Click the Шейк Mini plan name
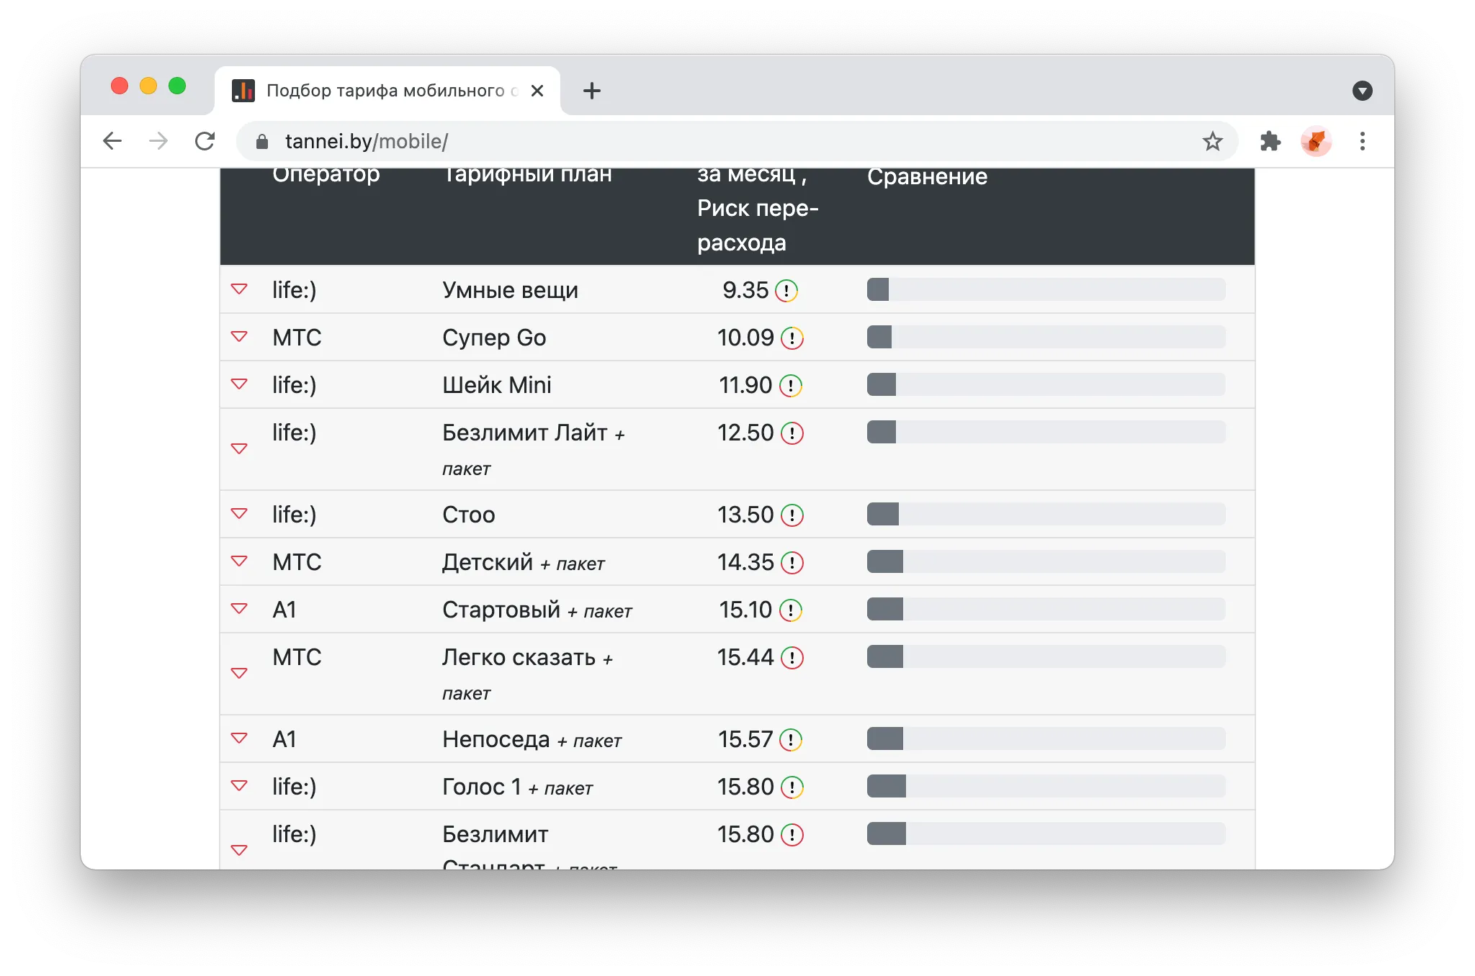The image size is (1475, 976). (x=497, y=385)
